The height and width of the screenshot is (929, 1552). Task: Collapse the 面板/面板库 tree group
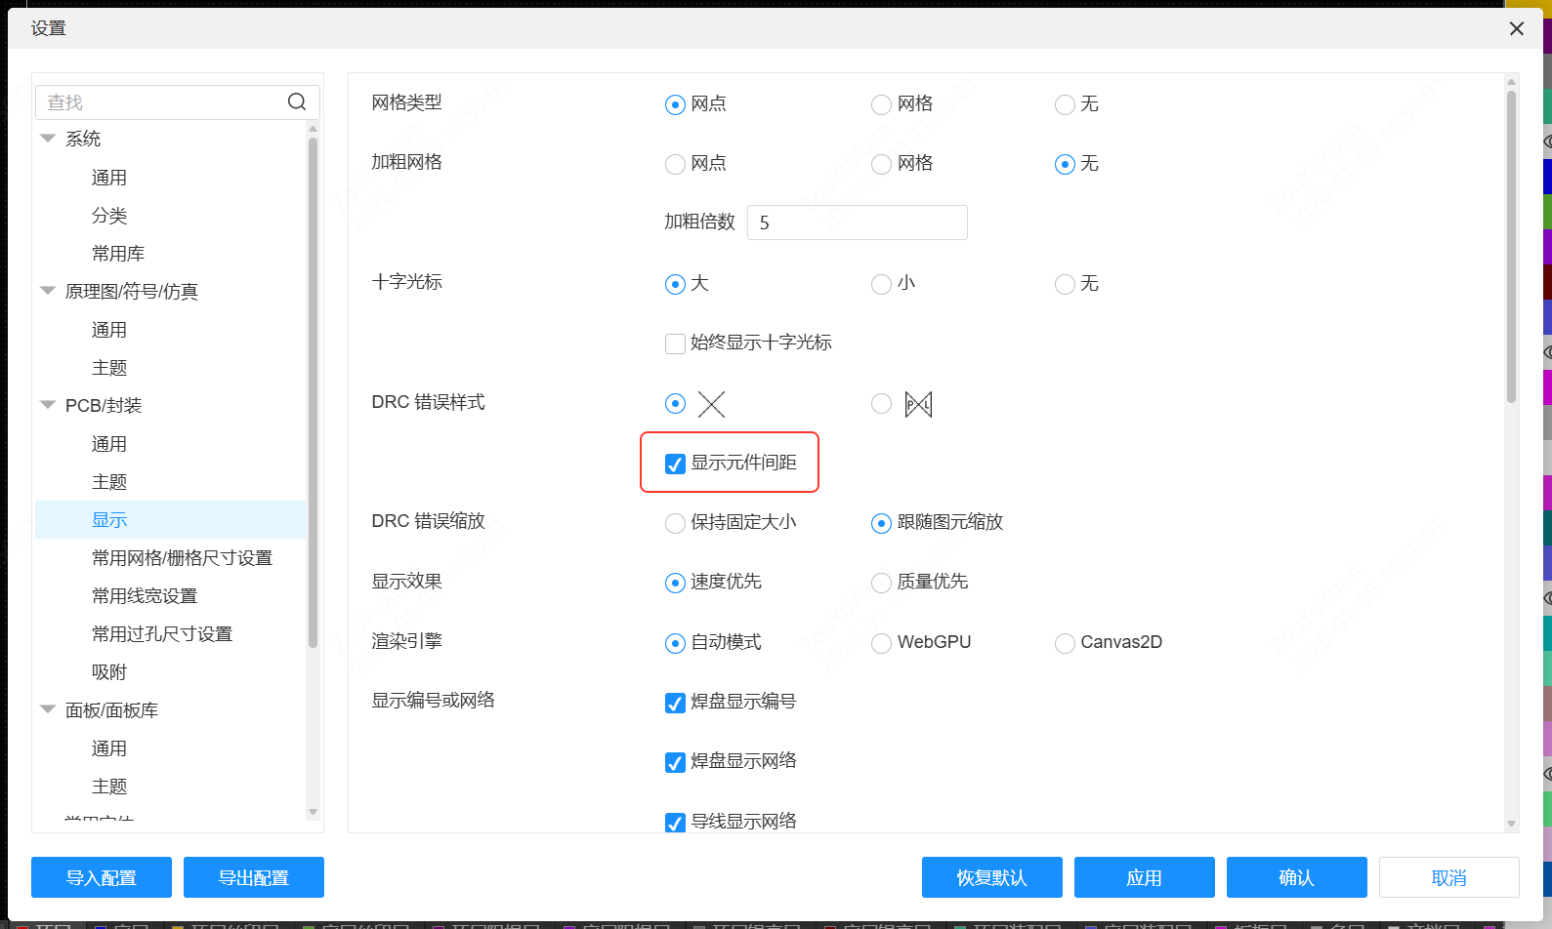47,709
